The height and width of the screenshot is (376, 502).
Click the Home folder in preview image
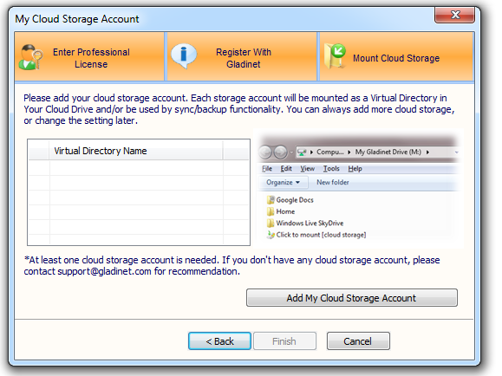[x=281, y=211]
